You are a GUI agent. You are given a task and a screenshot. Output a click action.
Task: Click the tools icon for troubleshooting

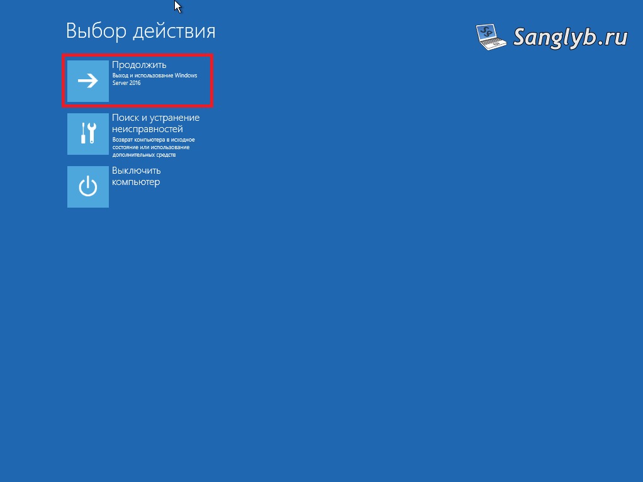[88, 134]
